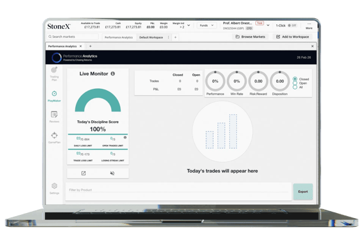Expand the account balances chevron

coord(188,25)
